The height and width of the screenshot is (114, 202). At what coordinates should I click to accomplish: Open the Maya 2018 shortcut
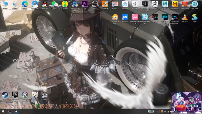[x=165, y=5]
